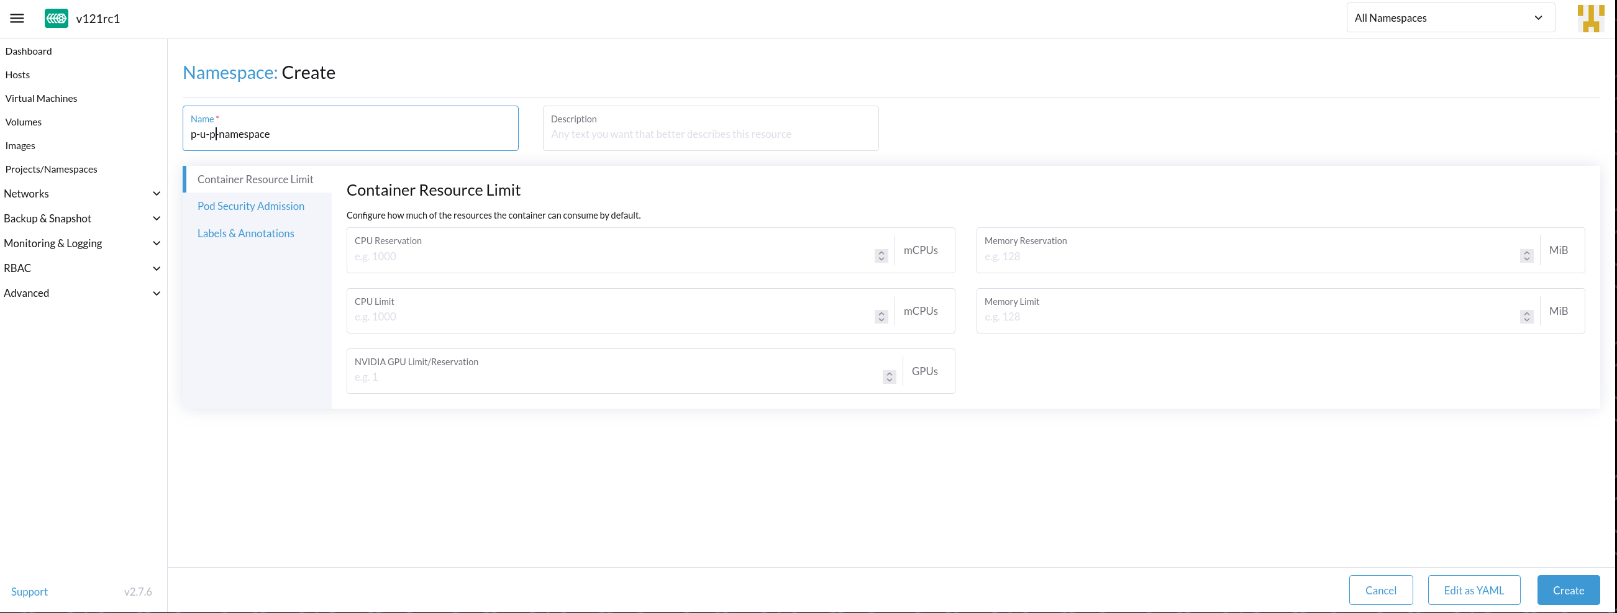
Task: Open the Labels & Annotations tab
Action: 245,233
